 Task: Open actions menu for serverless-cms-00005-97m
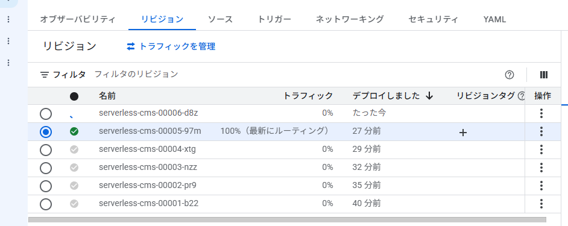pyautogui.click(x=541, y=131)
